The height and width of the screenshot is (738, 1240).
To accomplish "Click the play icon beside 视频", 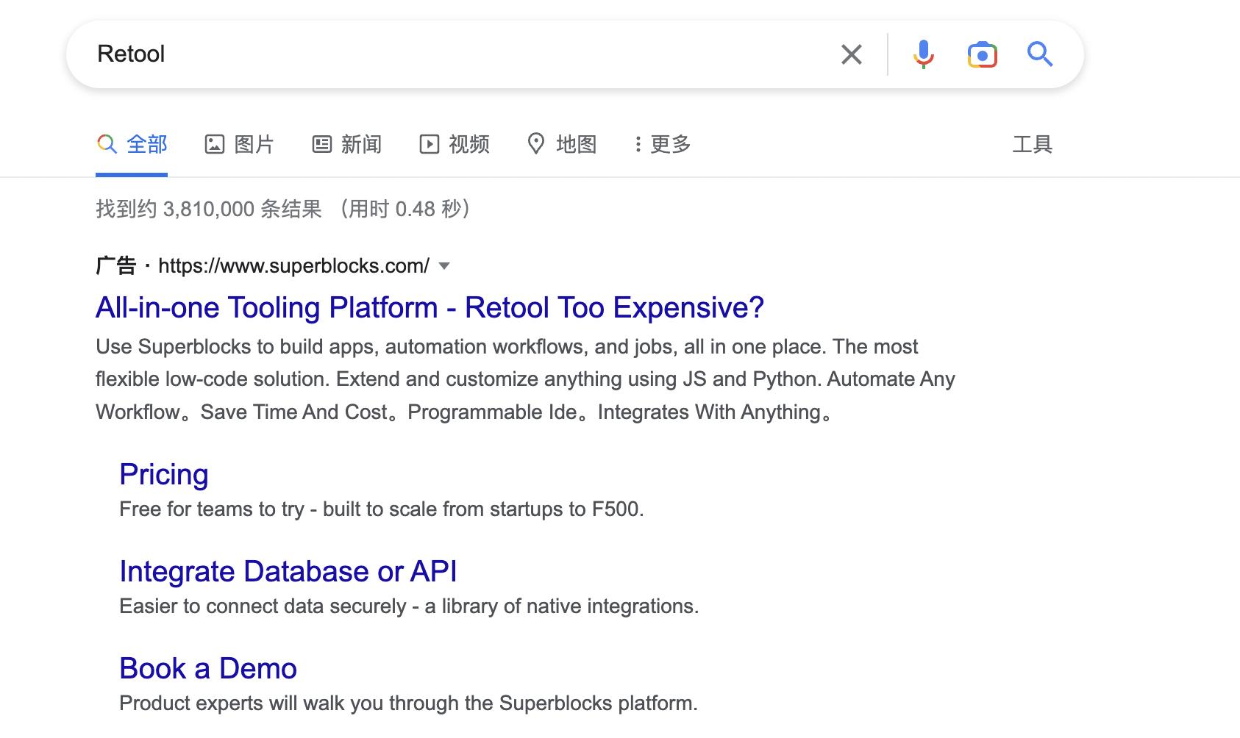I will [x=430, y=144].
